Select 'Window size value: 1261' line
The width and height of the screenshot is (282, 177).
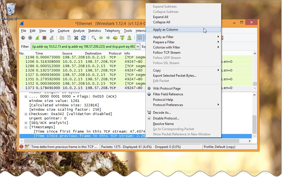(x=54, y=101)
